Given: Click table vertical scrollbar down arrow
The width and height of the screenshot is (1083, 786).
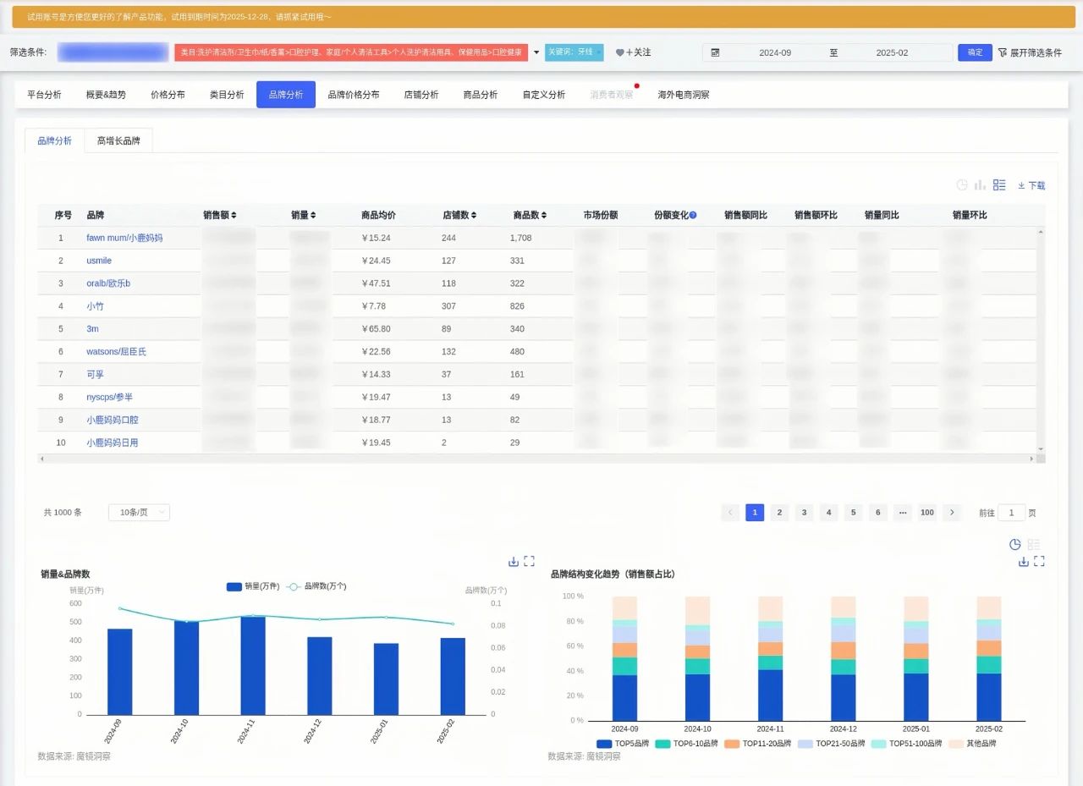Looking at the screenshot, I should point(1042,449).
